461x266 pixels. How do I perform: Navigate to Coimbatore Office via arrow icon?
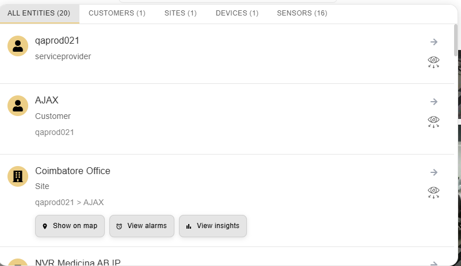pyautogui.click(x=433, y=172)
